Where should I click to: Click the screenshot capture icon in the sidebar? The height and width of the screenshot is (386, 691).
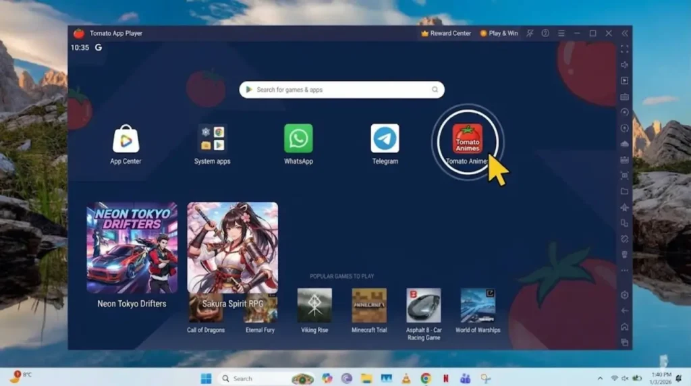tap(624, 175)
